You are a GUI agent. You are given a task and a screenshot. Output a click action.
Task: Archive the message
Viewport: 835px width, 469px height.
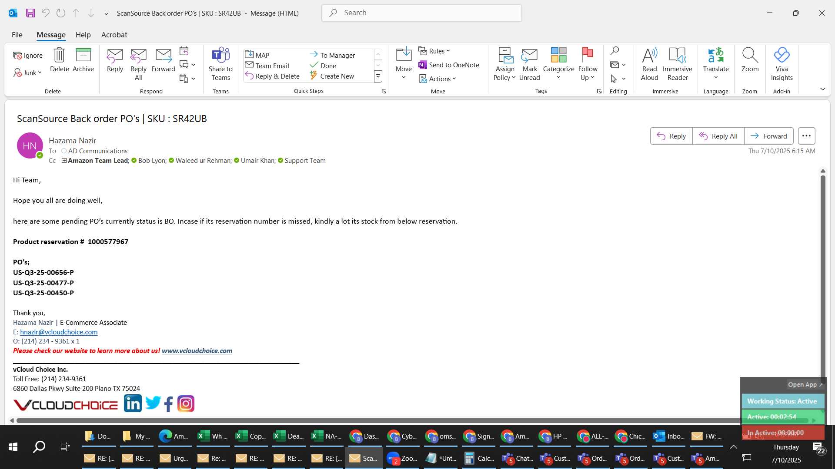[x=83, y=60]
